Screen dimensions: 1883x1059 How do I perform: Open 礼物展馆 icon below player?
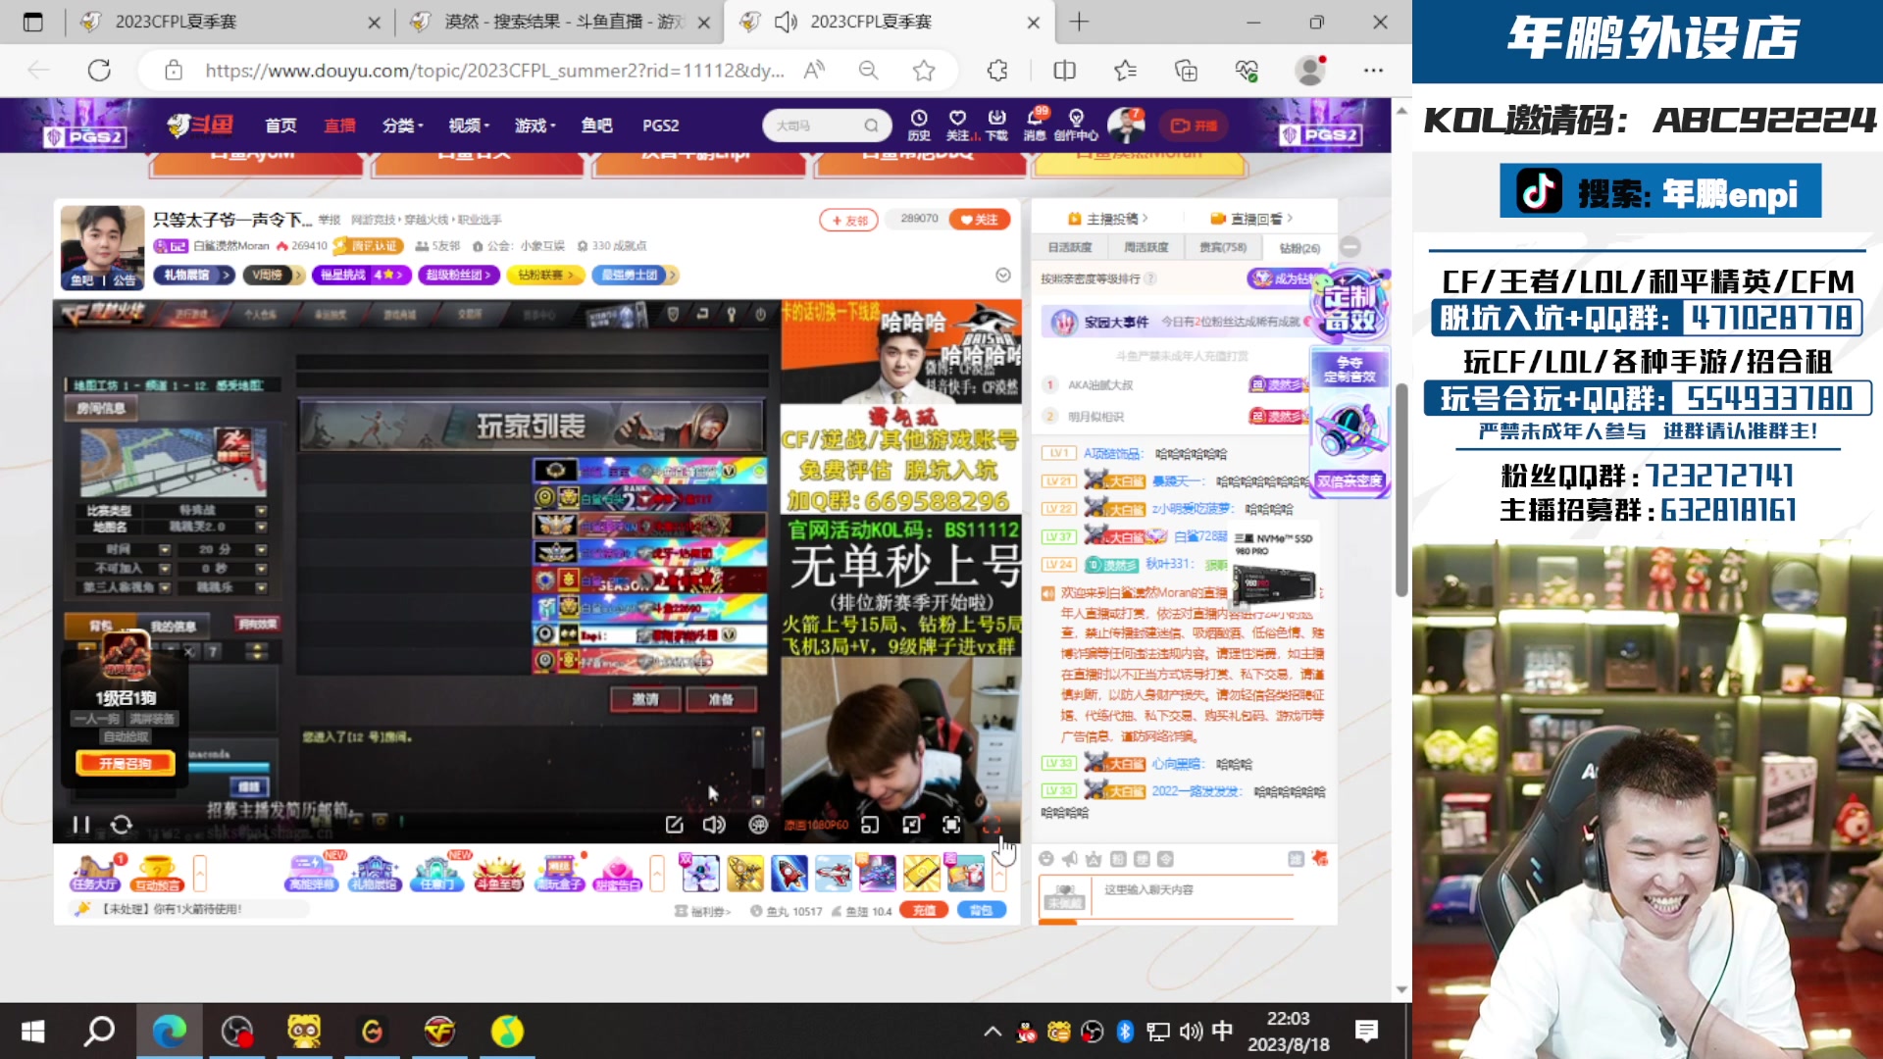click(x=375, y=873)
